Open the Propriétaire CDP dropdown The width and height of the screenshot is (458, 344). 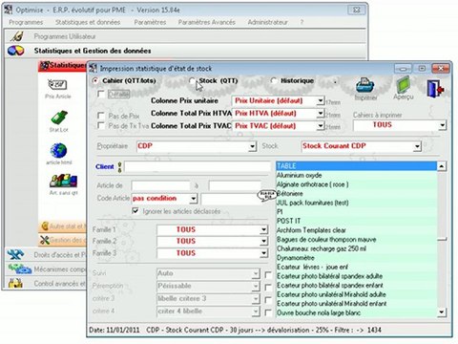252,146
